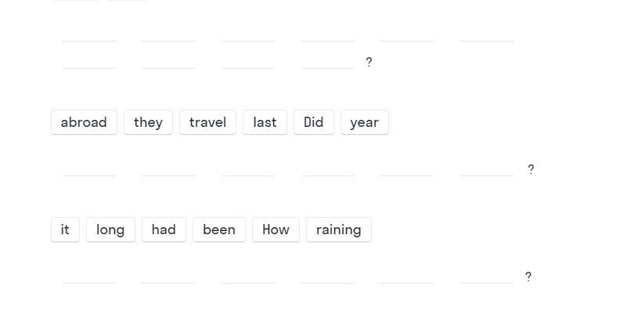The height and width of the screenshot is (311, 620).
Task: Tap the 'year' word tile
Action: tap(365, 122)
